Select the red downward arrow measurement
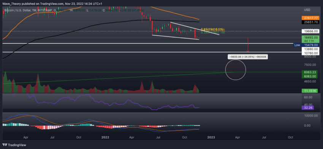323x149 pixels. (248, 45)
